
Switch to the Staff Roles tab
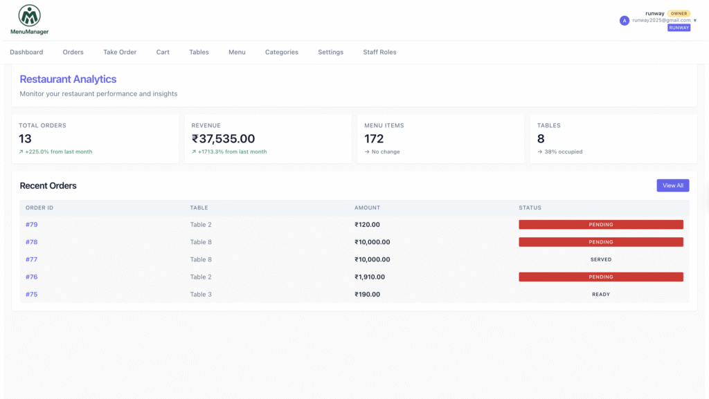379,52
